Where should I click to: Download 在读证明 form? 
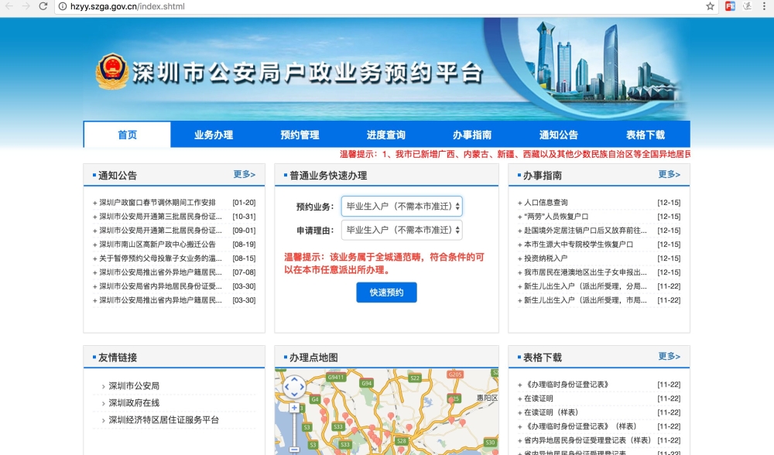click(539, 399)
